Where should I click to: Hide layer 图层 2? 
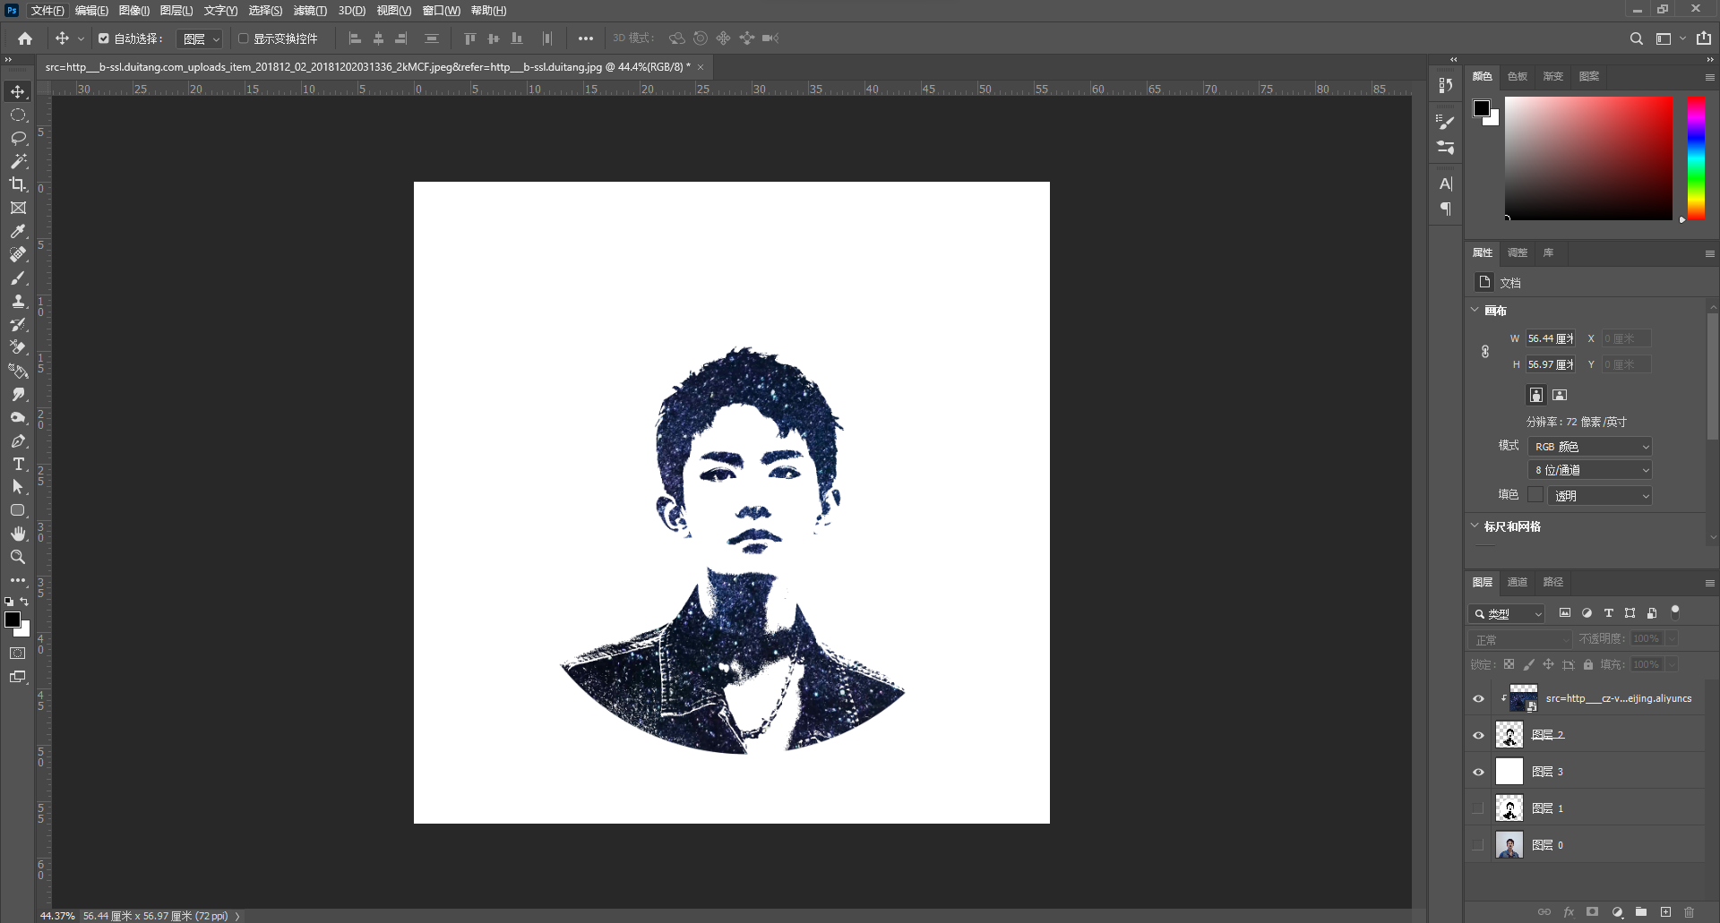pyautogui.click(x=1479, y=736)
